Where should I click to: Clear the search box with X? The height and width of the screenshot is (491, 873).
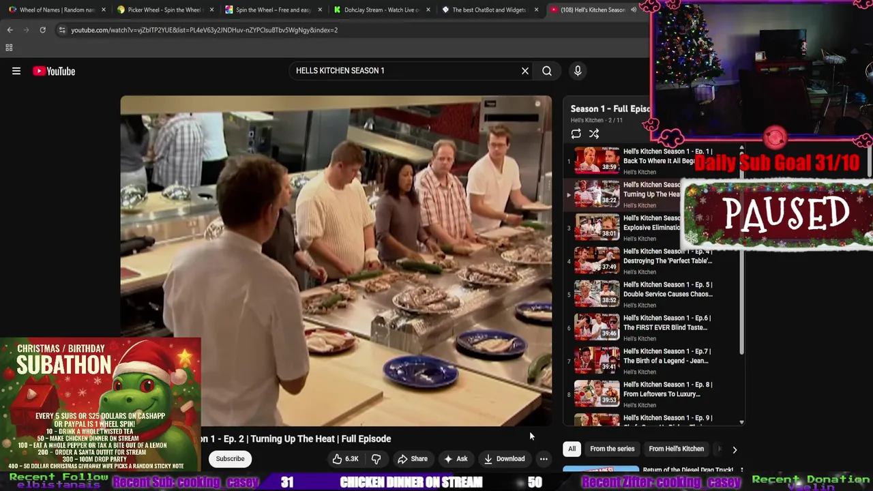pyautogui.click(x=525, y=71)
